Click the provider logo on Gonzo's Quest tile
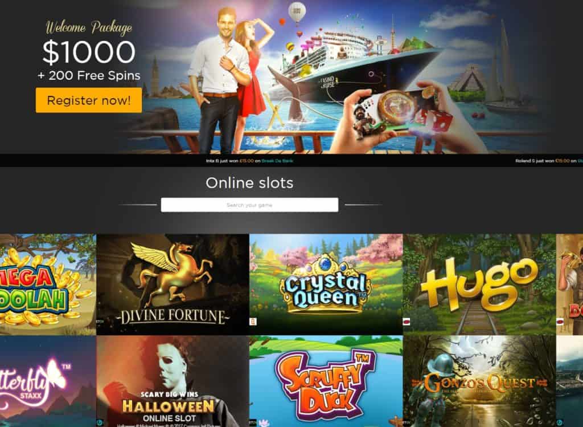This screenshot has width=583, height=427. (407, 422)
